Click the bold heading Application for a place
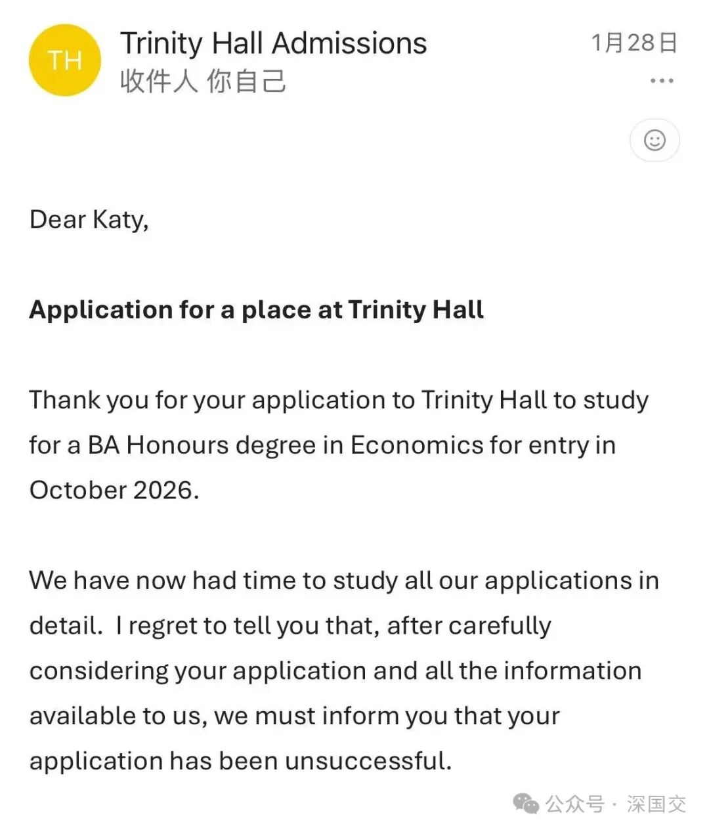 point(257,309)
